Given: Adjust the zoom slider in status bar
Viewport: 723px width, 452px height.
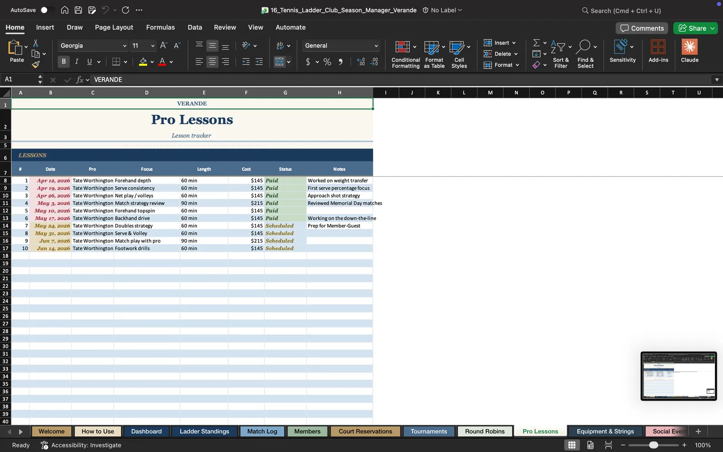Looking at the screenshot, I should (653, 445).
